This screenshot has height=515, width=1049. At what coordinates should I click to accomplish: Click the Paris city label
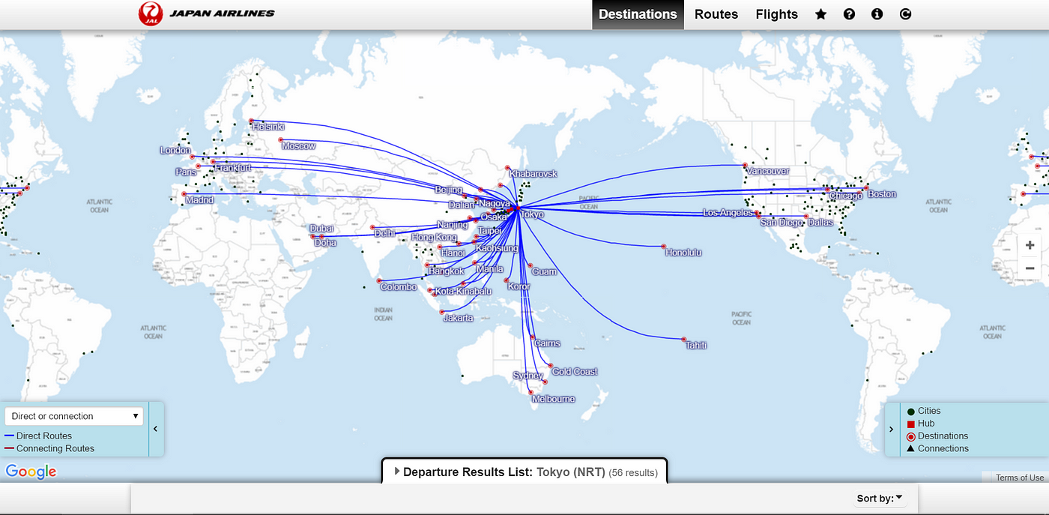pos(186,172)
